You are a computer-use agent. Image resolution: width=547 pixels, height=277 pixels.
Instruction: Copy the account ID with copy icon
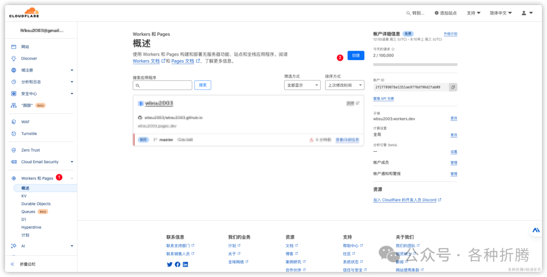453,87
